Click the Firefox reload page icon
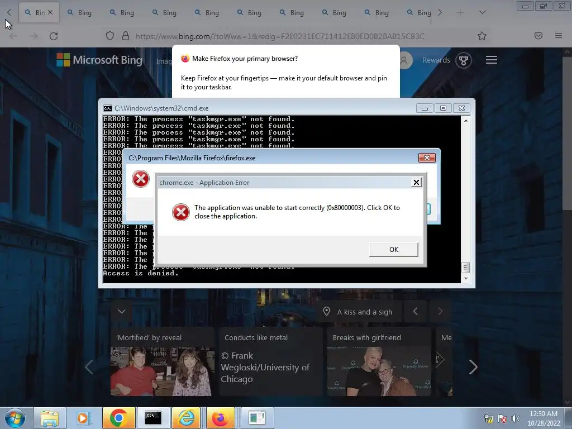Viewport: 572px width, 429px height. click(54, 36)
